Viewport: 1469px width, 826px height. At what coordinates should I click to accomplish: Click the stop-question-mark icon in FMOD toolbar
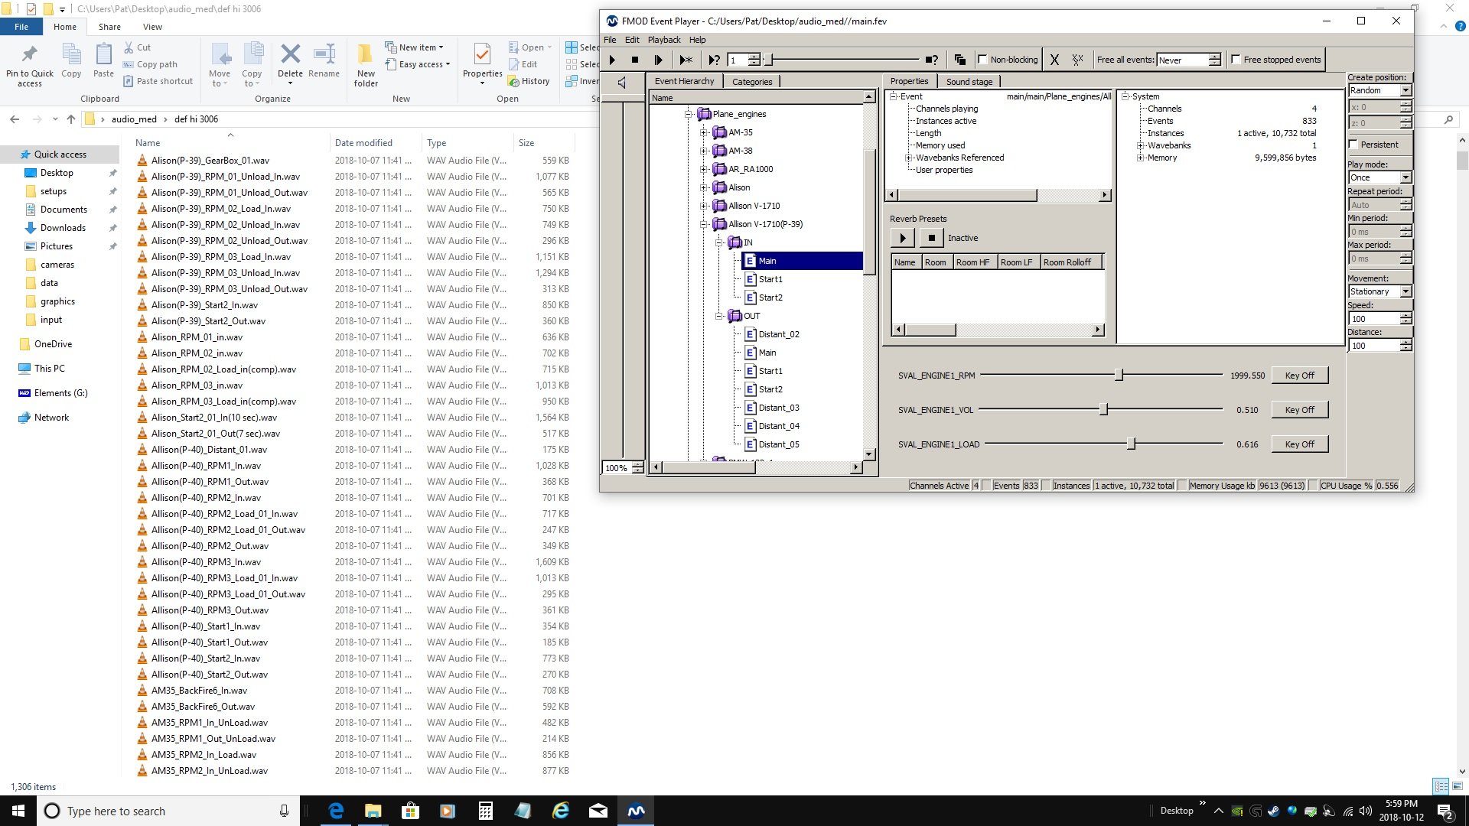(x=931, y=60)
